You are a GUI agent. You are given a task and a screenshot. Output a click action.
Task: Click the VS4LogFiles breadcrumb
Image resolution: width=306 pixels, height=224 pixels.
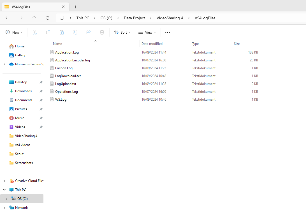click(205, 18)
